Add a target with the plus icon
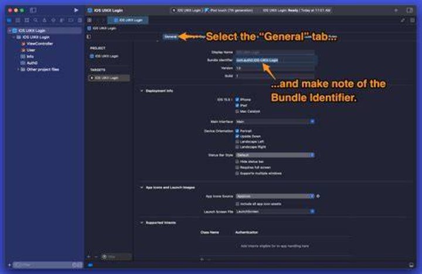This screenshot has height=274, width=422. (x=89, y=257)
